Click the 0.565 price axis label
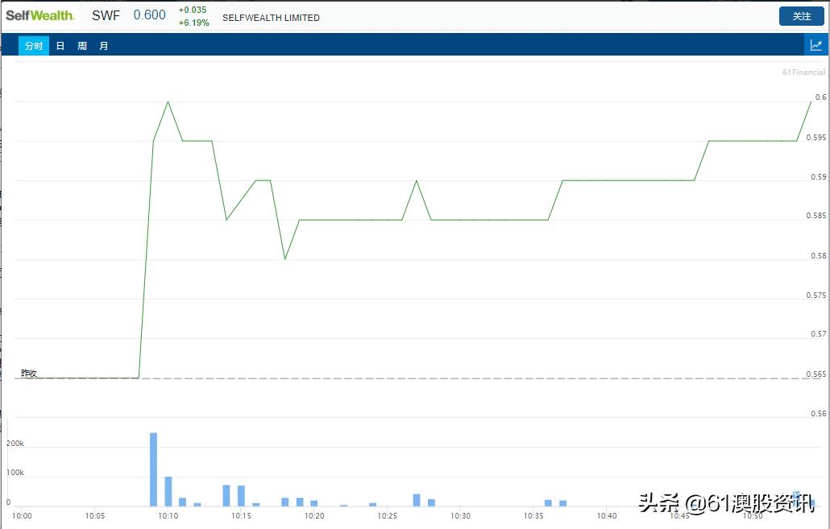Image resolution: width=830 pixels, height=529 pixels. (x=815, y=374)
